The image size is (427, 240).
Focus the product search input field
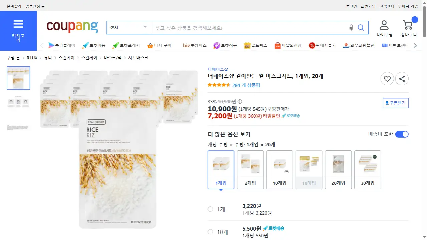[x=250, y=28]
